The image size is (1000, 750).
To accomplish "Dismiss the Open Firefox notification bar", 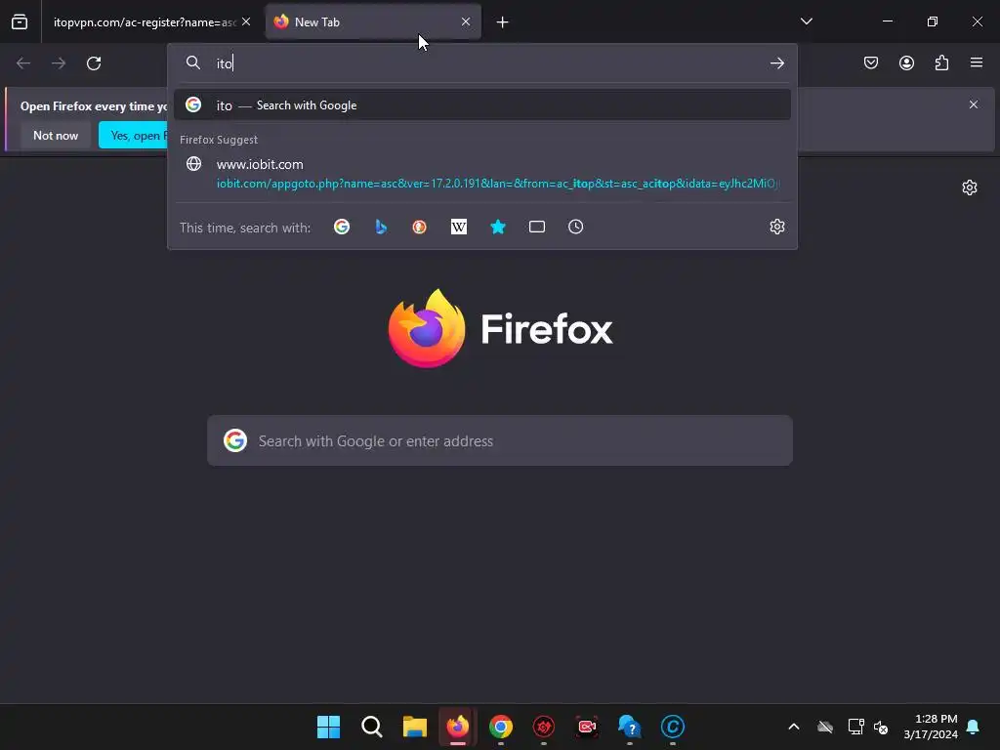I will 974,104.
